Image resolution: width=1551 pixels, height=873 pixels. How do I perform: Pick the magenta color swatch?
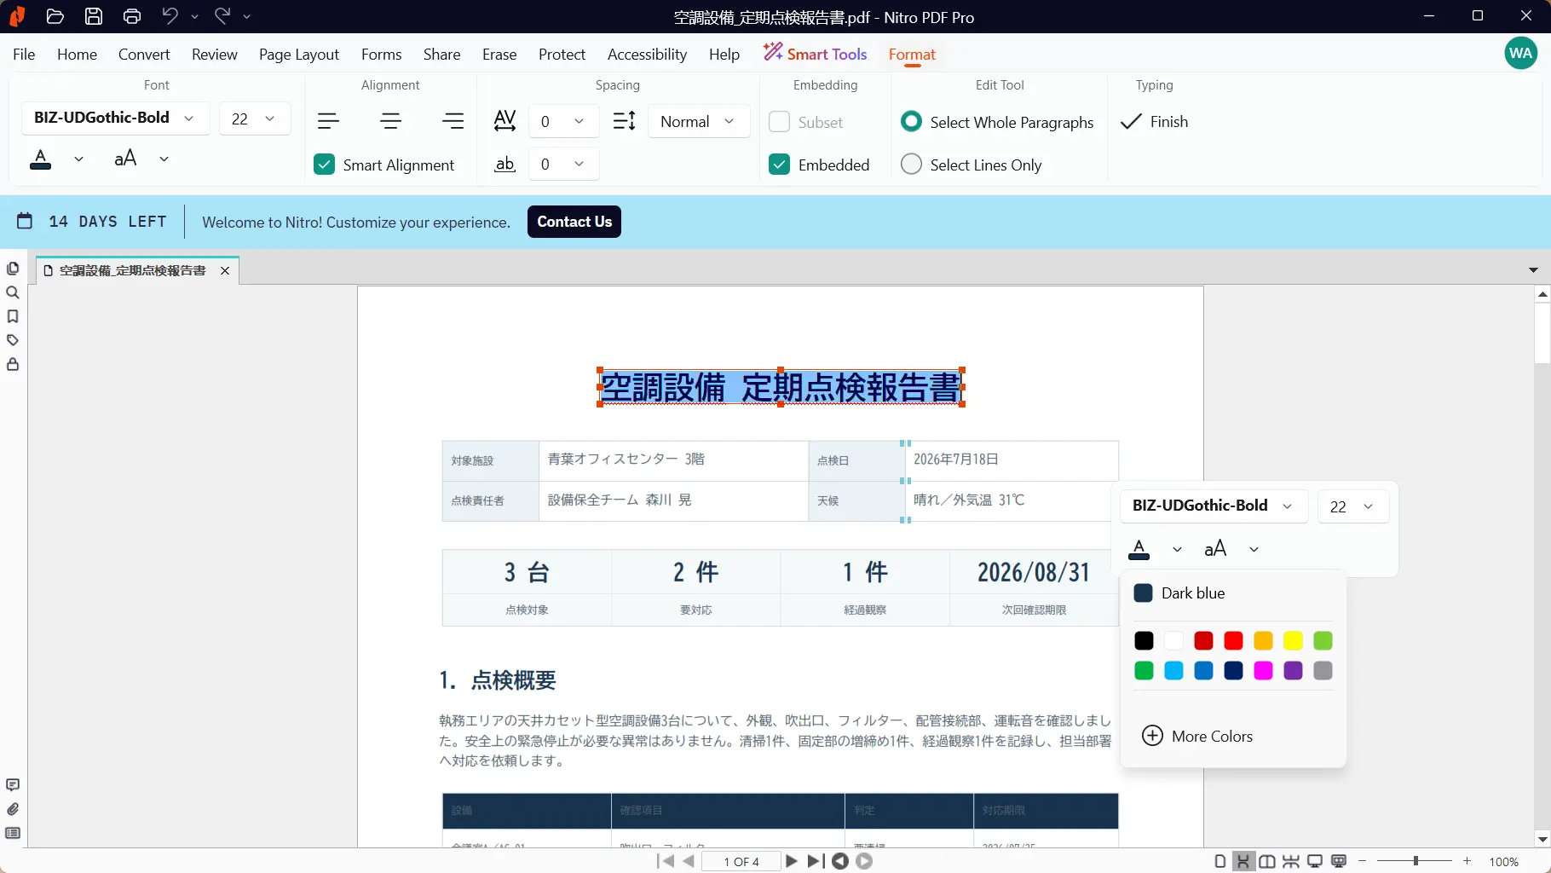pos(1263,671)
